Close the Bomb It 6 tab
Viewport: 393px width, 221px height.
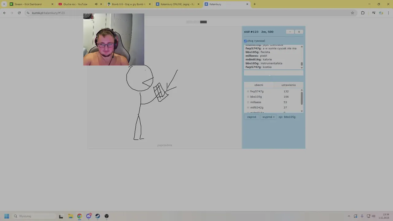click(x=150, y=4)
